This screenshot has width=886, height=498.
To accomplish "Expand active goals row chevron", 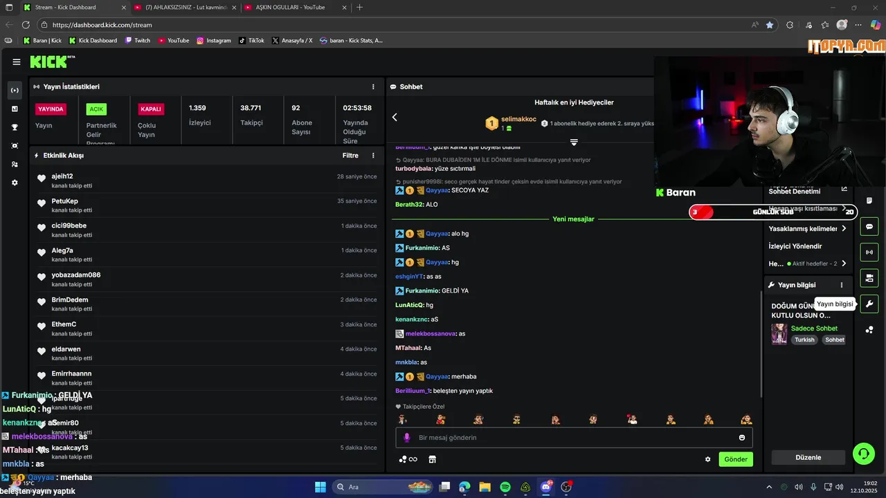I will pos(844,264).
